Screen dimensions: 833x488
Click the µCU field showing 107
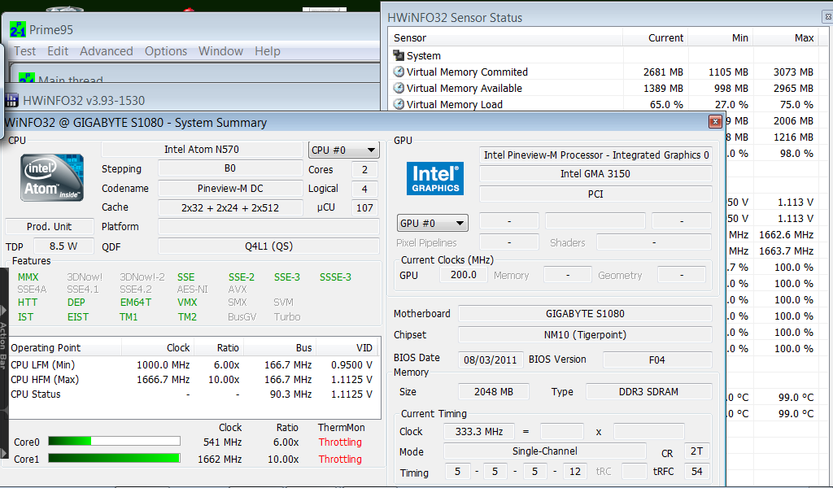pyautogui.click(x=364, y=207)
